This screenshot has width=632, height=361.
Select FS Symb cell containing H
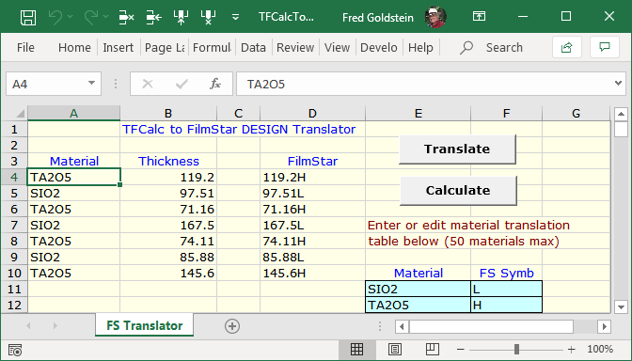[506, 305]
